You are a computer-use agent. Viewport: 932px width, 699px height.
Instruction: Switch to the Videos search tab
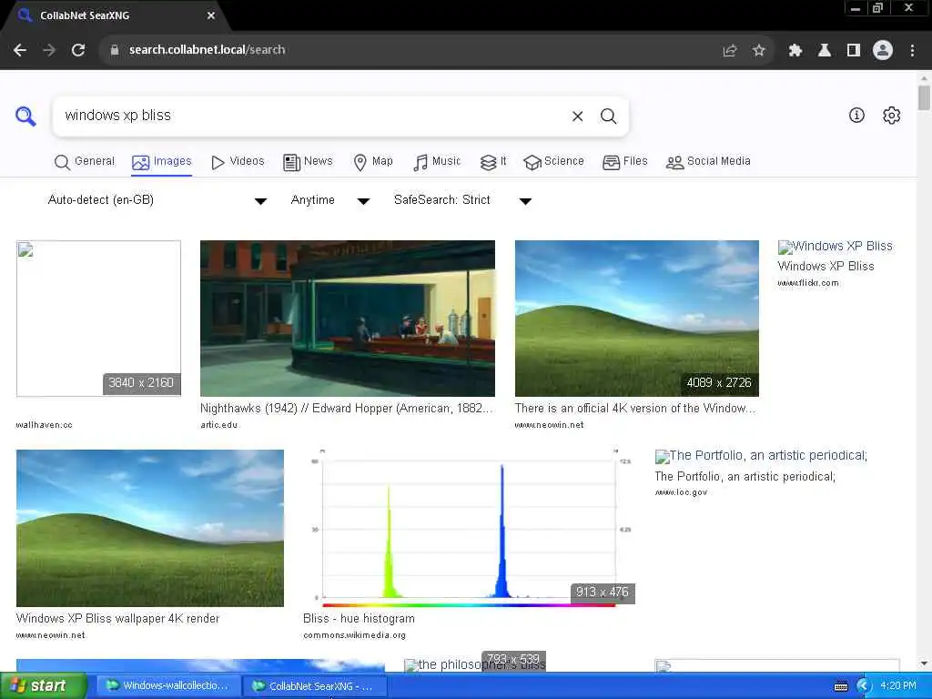tap(238, 162)
